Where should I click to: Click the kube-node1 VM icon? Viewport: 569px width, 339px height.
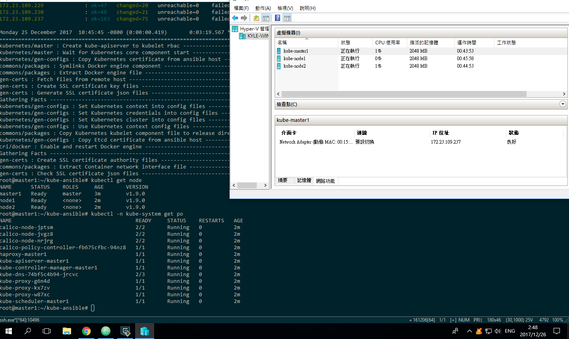click(x=279, y=59)
